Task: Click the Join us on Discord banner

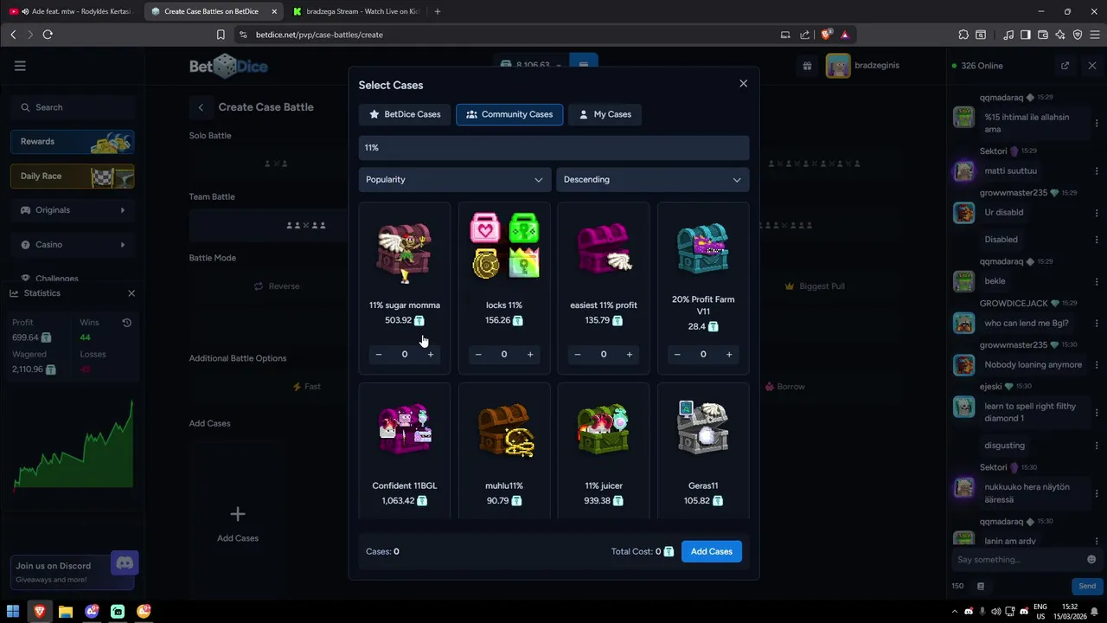Action: (74, 572)
